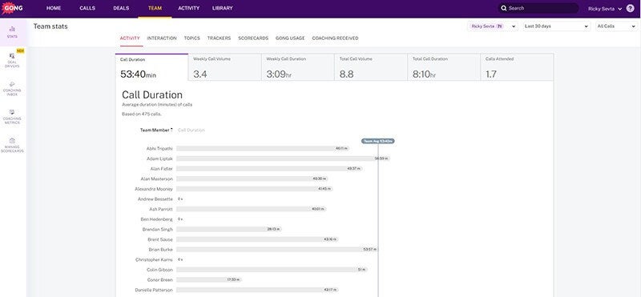This screenshot has height=297, width=641.
Task: Focus the Search field
Action: [x=538, y=8]
